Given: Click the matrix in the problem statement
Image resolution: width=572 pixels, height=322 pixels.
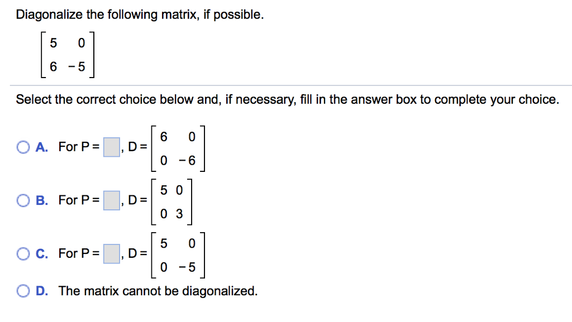Looking at the screenshot, I should [66, 55].
